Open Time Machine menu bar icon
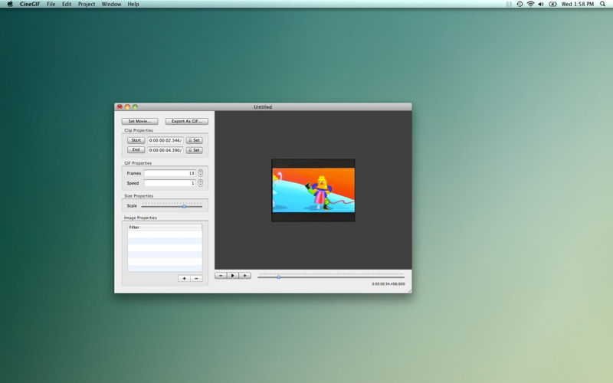This screenshot has height=383, width=613. (x=520, y=4)
